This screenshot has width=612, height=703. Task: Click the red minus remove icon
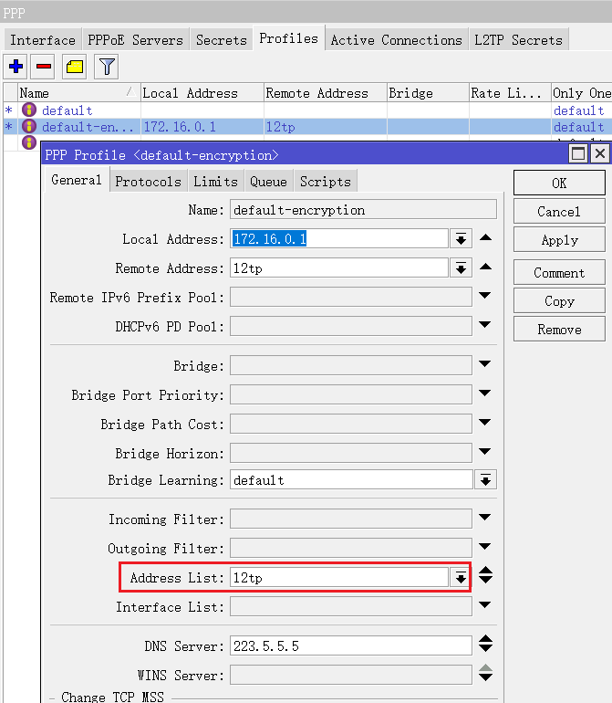pyautogui.click(x=44, y=67)
